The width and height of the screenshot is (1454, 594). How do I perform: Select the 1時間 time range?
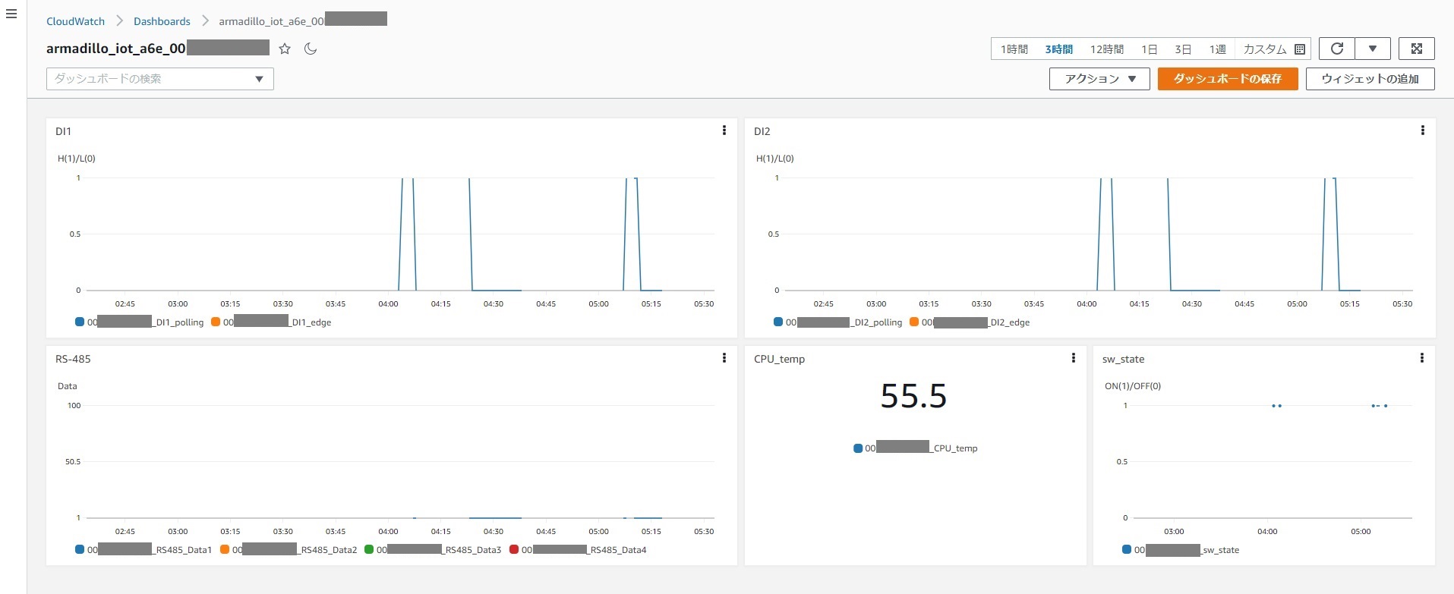click(x=1014, y=49)
